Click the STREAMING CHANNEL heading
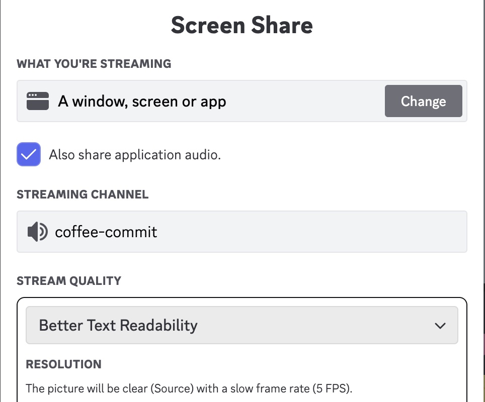Viewport: 485px width, 402px height. coord(83,194)
